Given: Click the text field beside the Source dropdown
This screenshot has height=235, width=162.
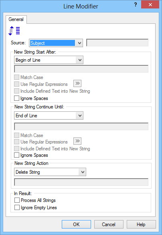Looking at the screenshot, I should click(117, 43).
